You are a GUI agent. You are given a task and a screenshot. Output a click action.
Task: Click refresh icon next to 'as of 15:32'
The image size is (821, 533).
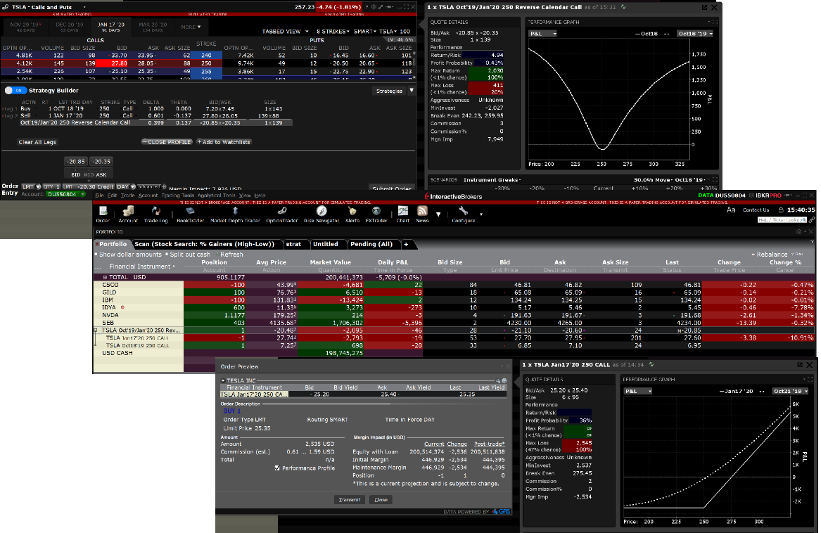pyautogui.click(x=623, y=7)
